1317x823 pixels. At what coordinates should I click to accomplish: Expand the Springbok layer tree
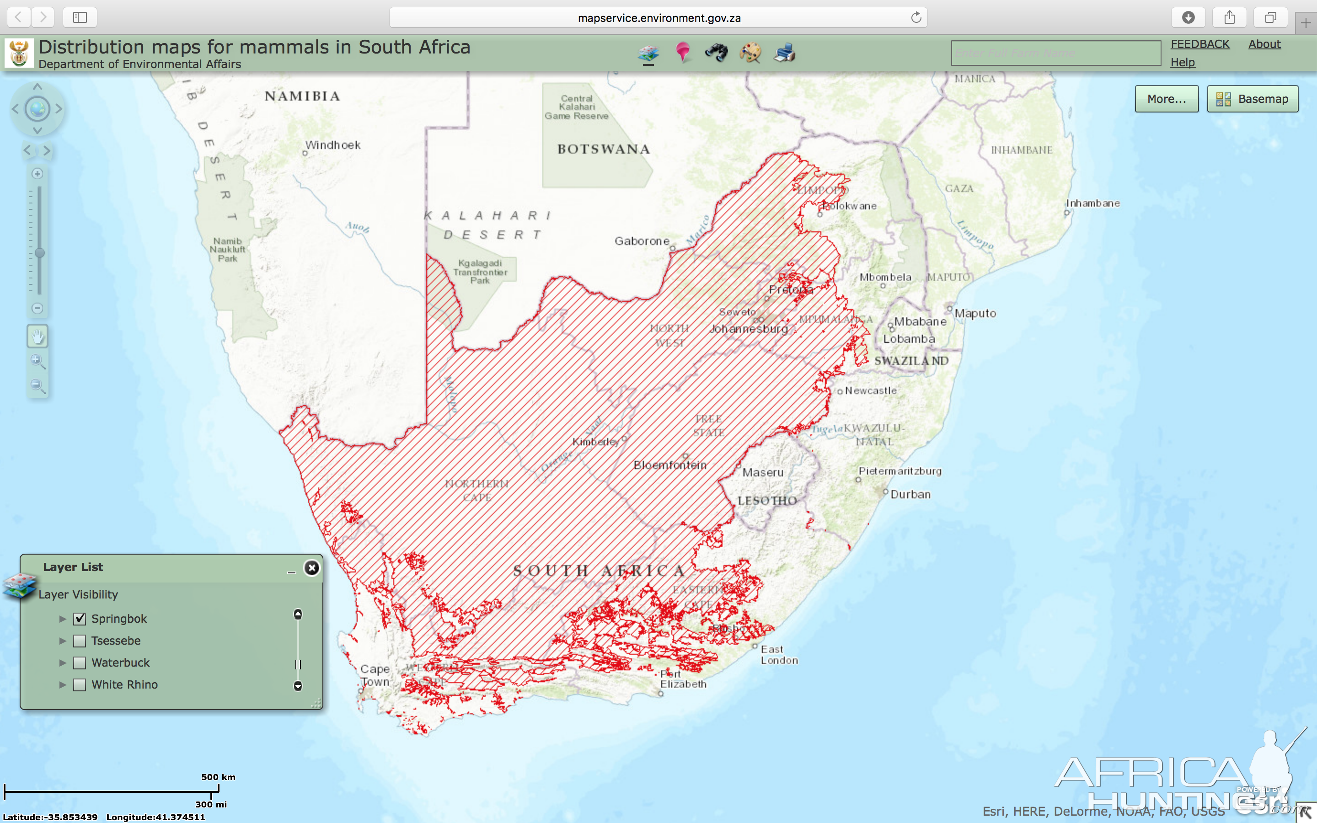[63, 619]
